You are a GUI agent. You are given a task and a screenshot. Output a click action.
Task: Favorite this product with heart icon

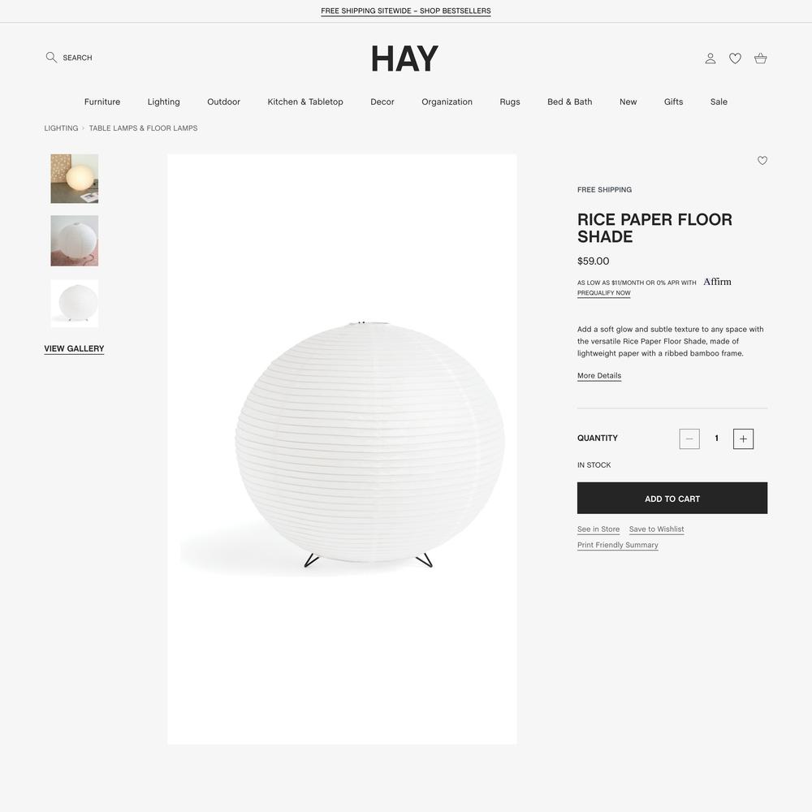(762, 161)
